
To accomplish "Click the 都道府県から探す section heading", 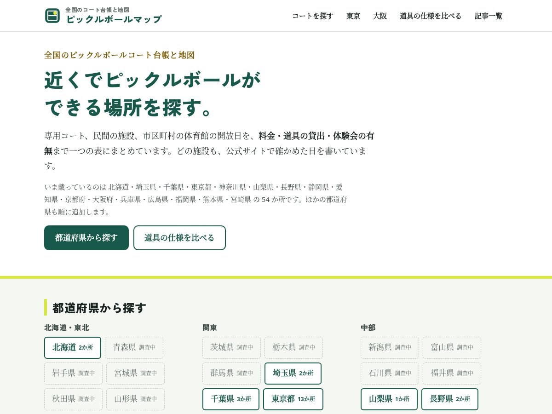I will [99, 308].
